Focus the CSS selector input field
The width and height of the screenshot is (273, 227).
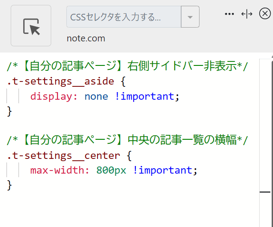[x=123, y=17]
